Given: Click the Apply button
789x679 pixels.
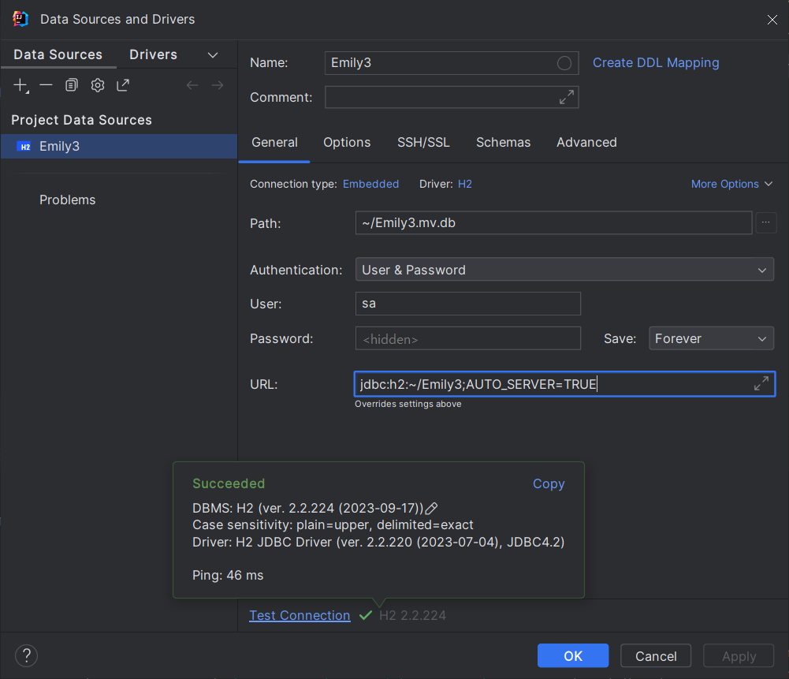Looking at the screenshot, I should coord(739,655).
